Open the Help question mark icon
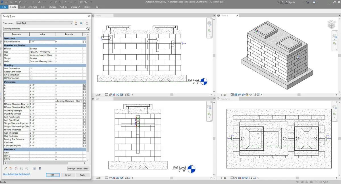The image size is (341, 184). coord(314,2)
